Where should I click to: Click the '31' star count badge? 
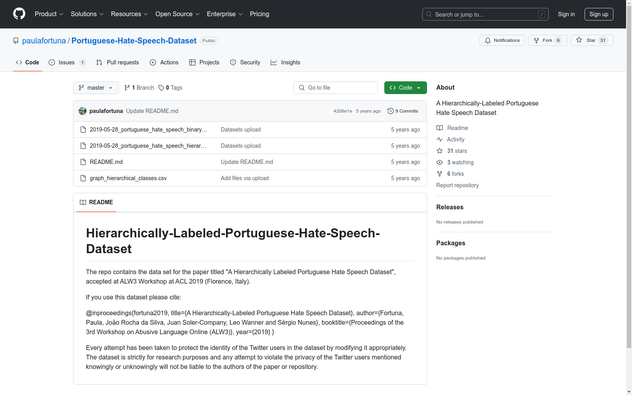[603, 40]
